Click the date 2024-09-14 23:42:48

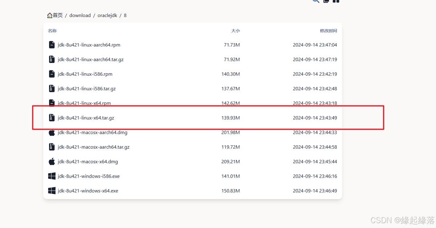315,88
